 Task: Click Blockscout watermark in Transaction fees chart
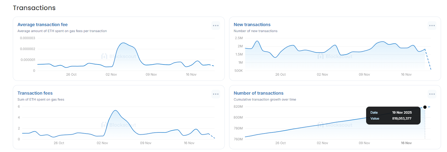point(119,125)
